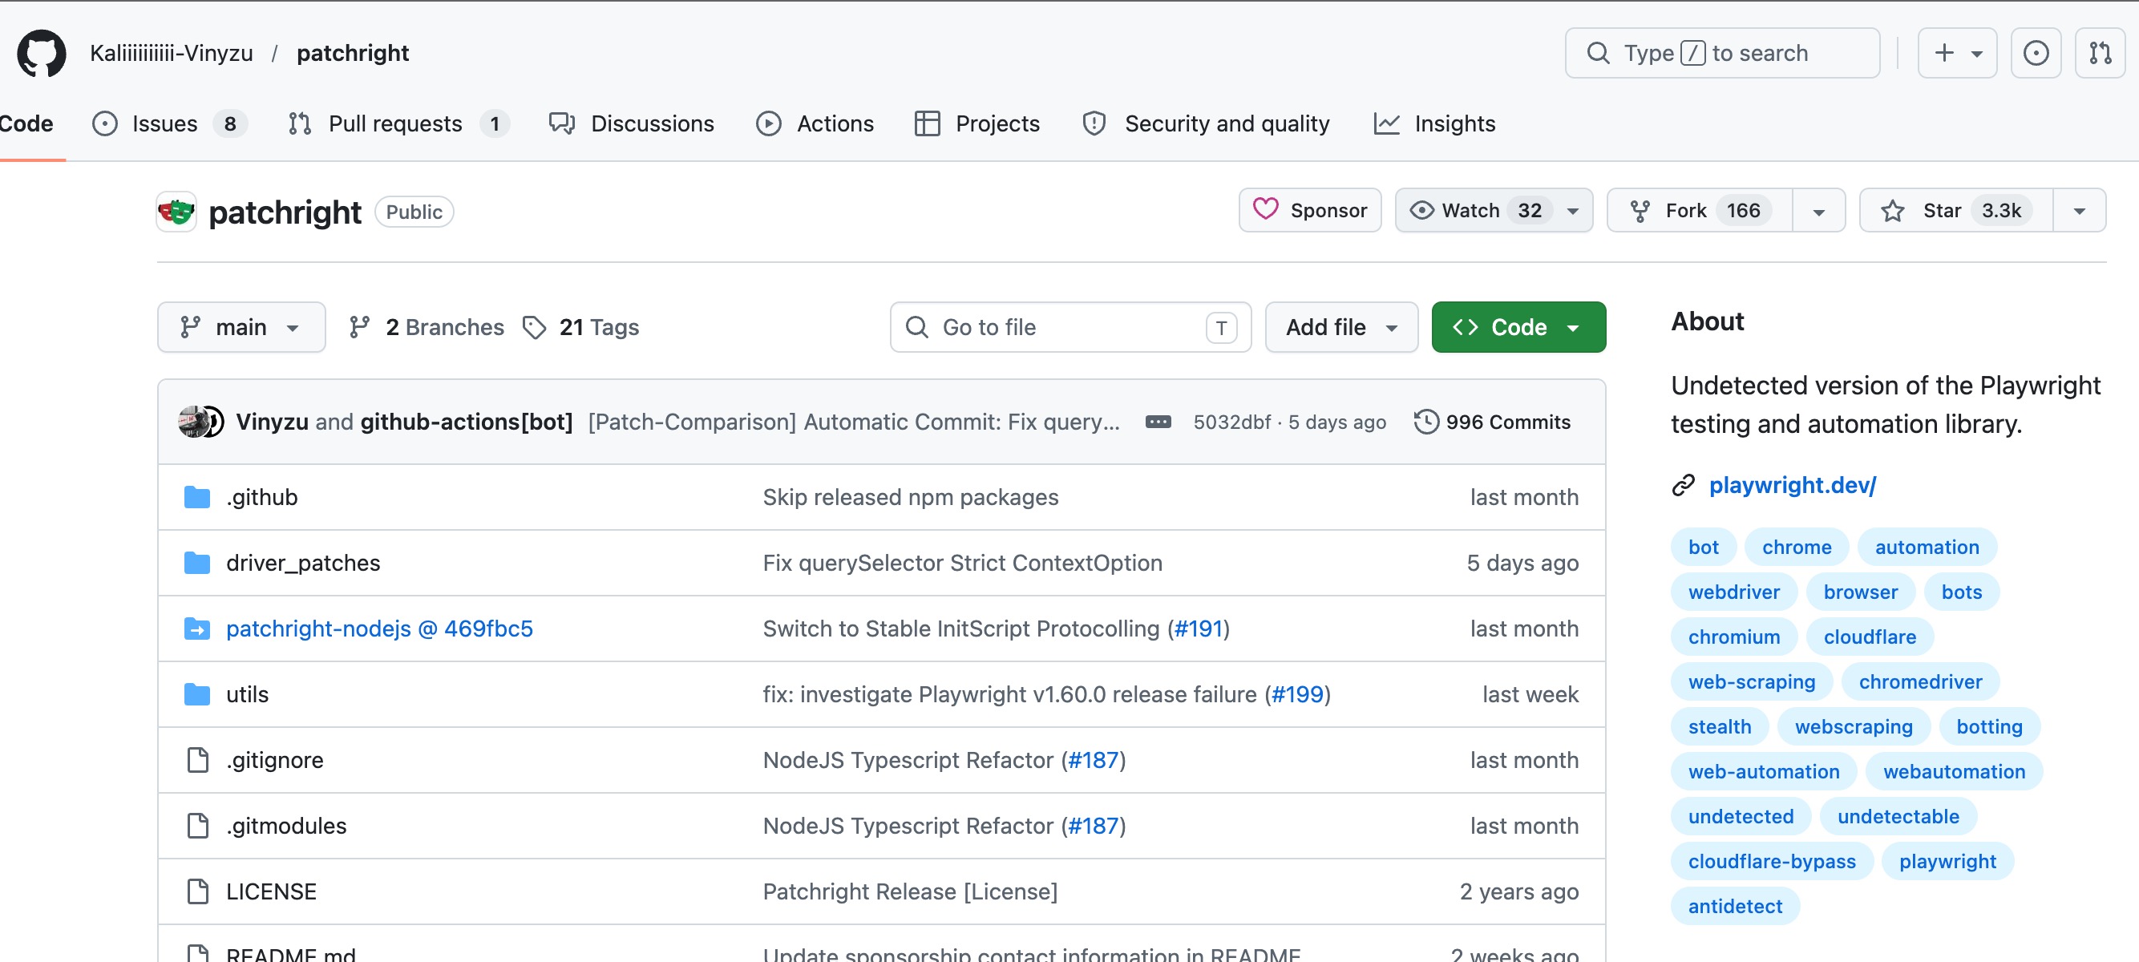Click the link icon beside playwright.dev
The image size is (2139, 962).
pos(1682,485)
